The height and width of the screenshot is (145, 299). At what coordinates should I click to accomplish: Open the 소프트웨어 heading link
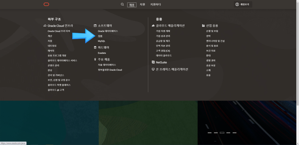(x=105, y=26)
